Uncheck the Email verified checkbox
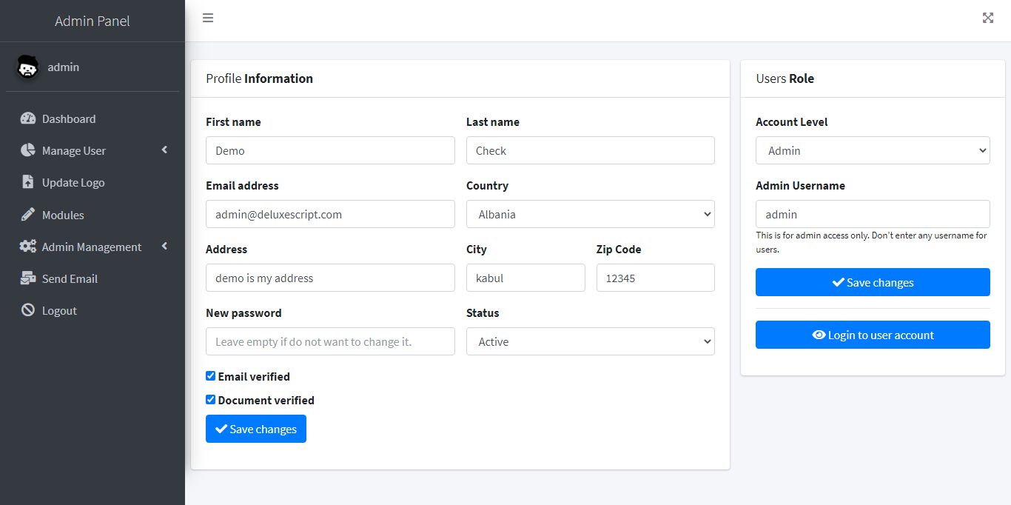This screenshot has height=505, width=1011. (x=211, y=376)
